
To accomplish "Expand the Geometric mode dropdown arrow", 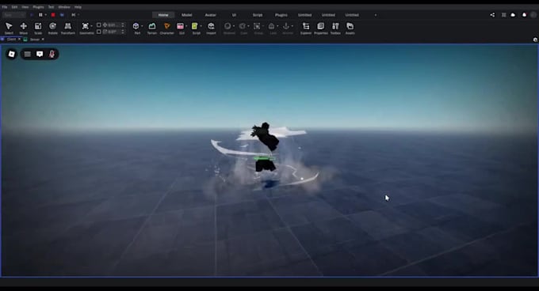I will click(x=91, y=26).
